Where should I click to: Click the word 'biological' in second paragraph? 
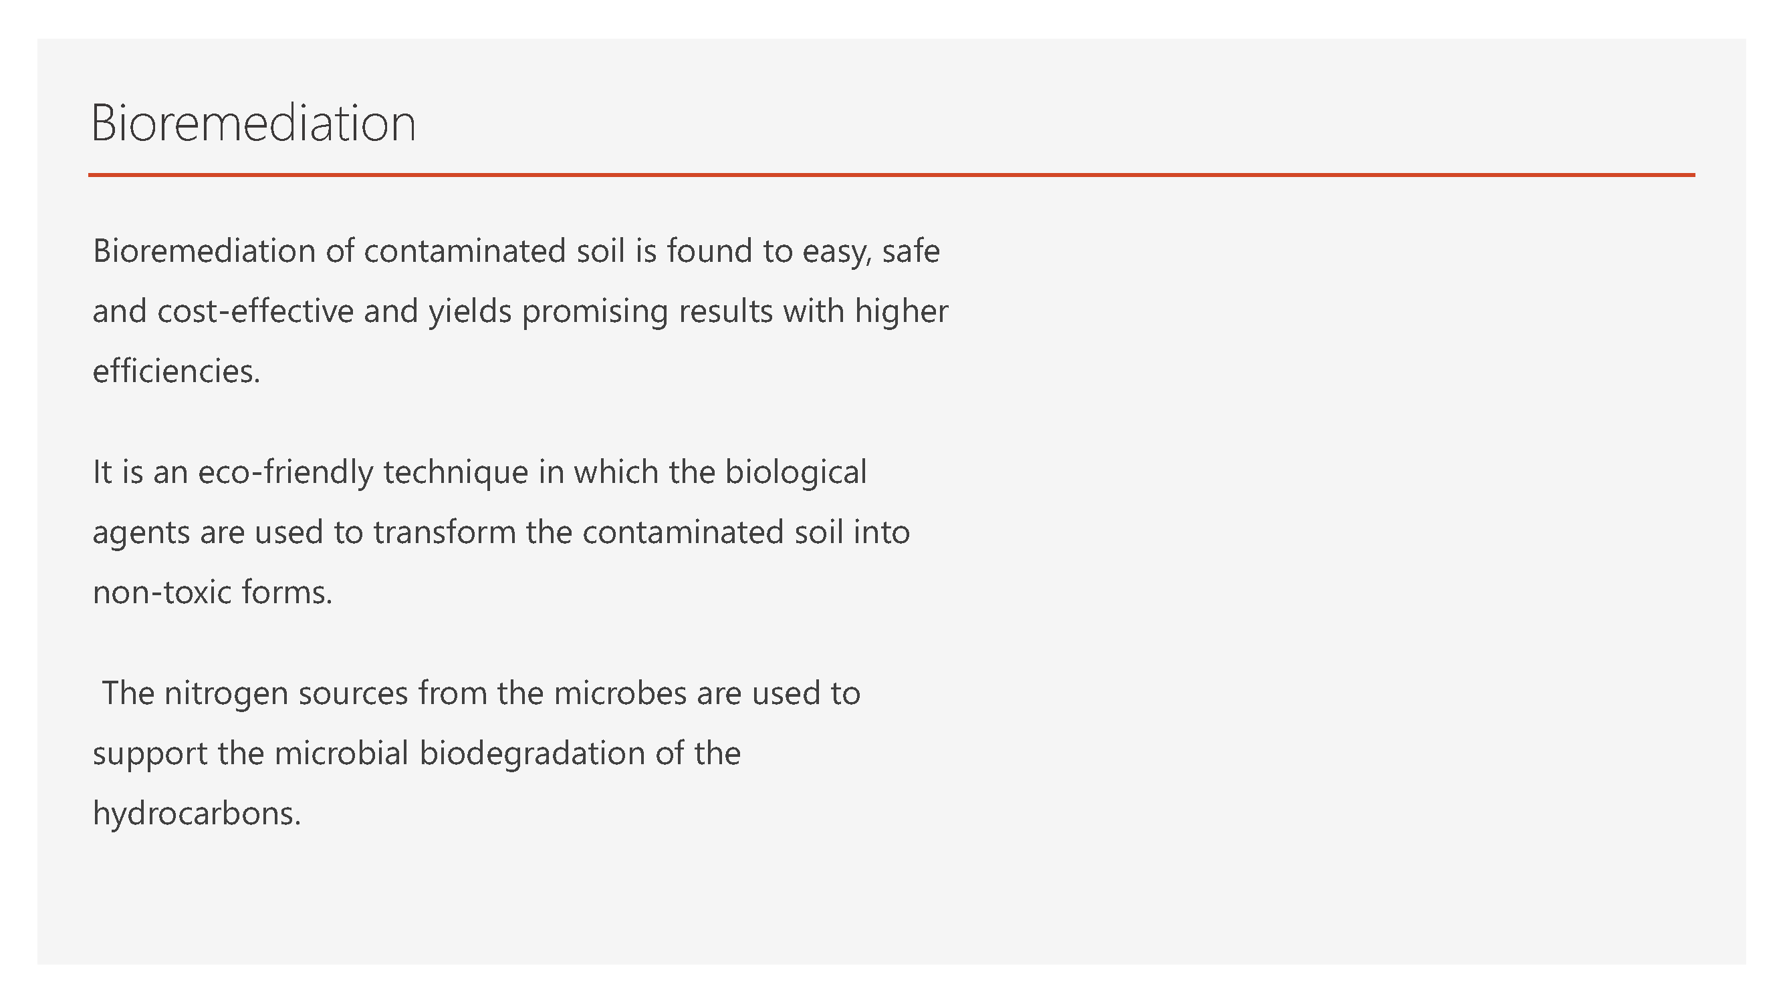[796, 474]
